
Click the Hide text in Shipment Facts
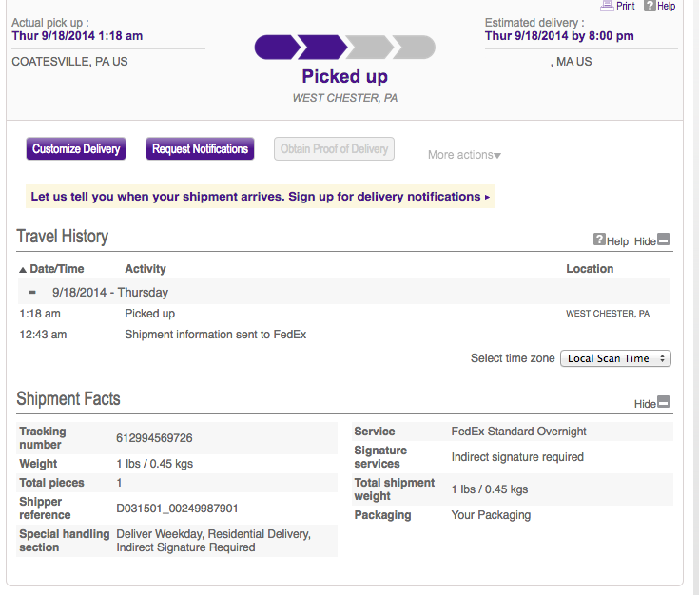coord(645,404)
